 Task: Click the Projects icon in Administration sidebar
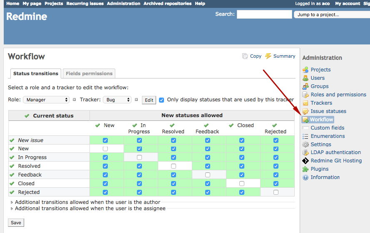[x=305, y=69]
